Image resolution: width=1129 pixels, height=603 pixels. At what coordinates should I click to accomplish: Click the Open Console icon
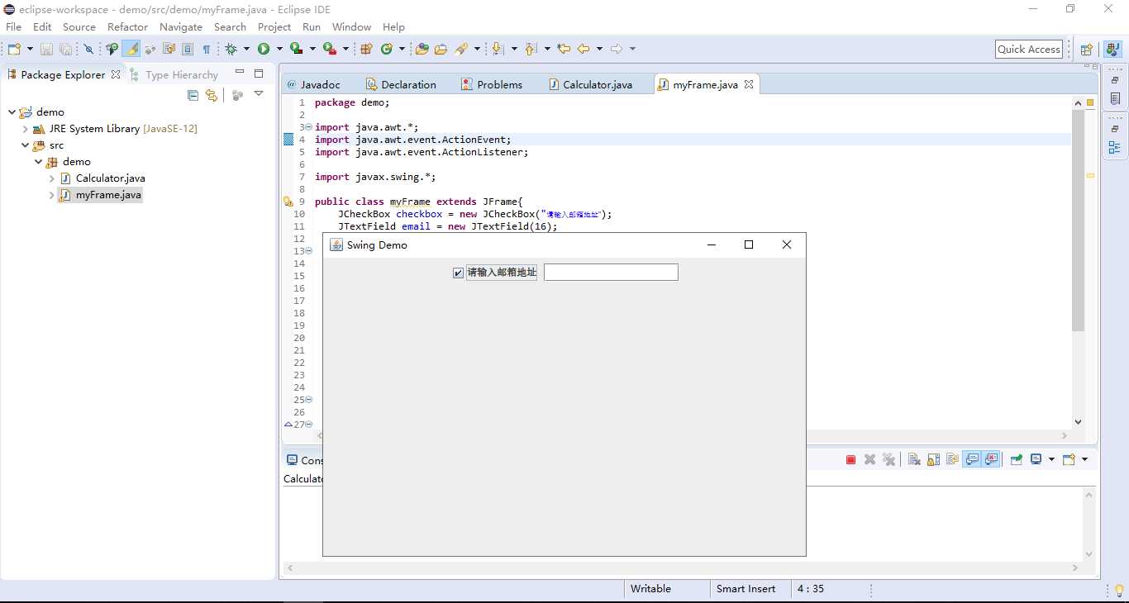pyautogui.click(x=1069, y=459)
